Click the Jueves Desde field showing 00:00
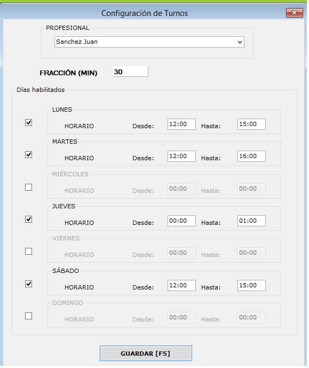This screenshot has height=368, width=309. 181,221
